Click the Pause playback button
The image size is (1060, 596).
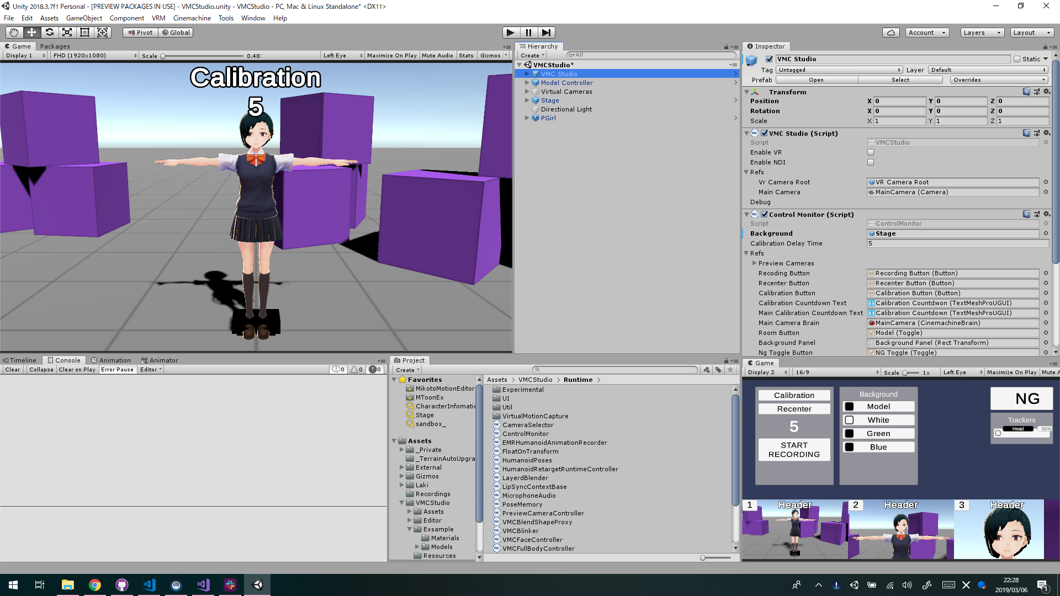pos(528,33)
